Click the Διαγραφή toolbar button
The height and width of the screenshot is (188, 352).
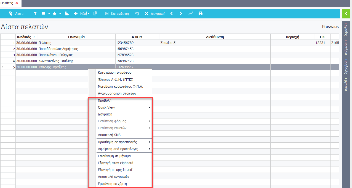(155, 13)
